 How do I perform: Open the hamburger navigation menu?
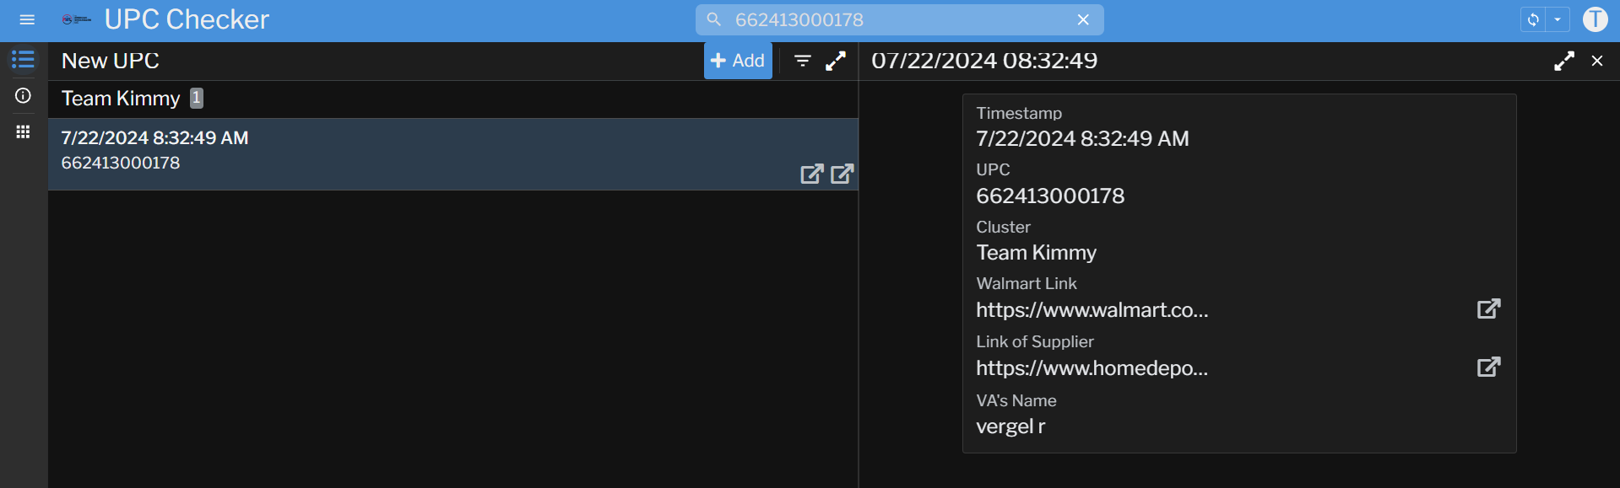tap(27, 19)
